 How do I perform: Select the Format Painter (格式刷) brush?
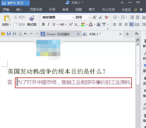pos(32,18)
